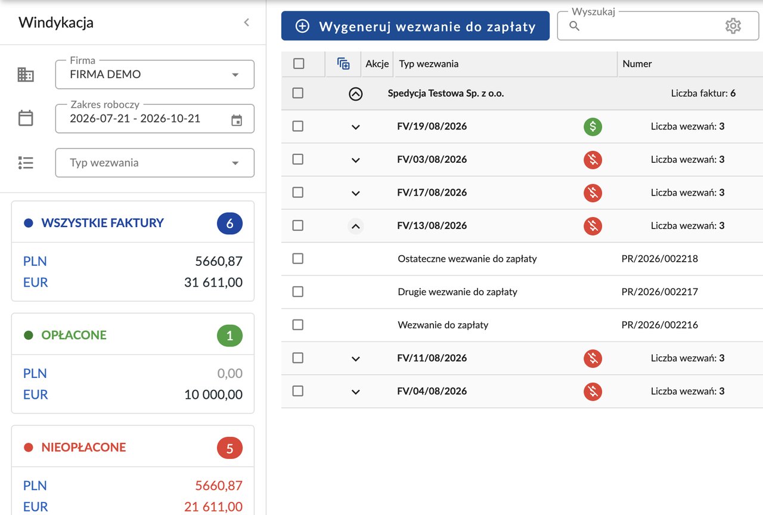Select checkbox for invoice FV/19/08/2026
The width and height of the screenshot is (763, 515).
(x=298, y=126)
